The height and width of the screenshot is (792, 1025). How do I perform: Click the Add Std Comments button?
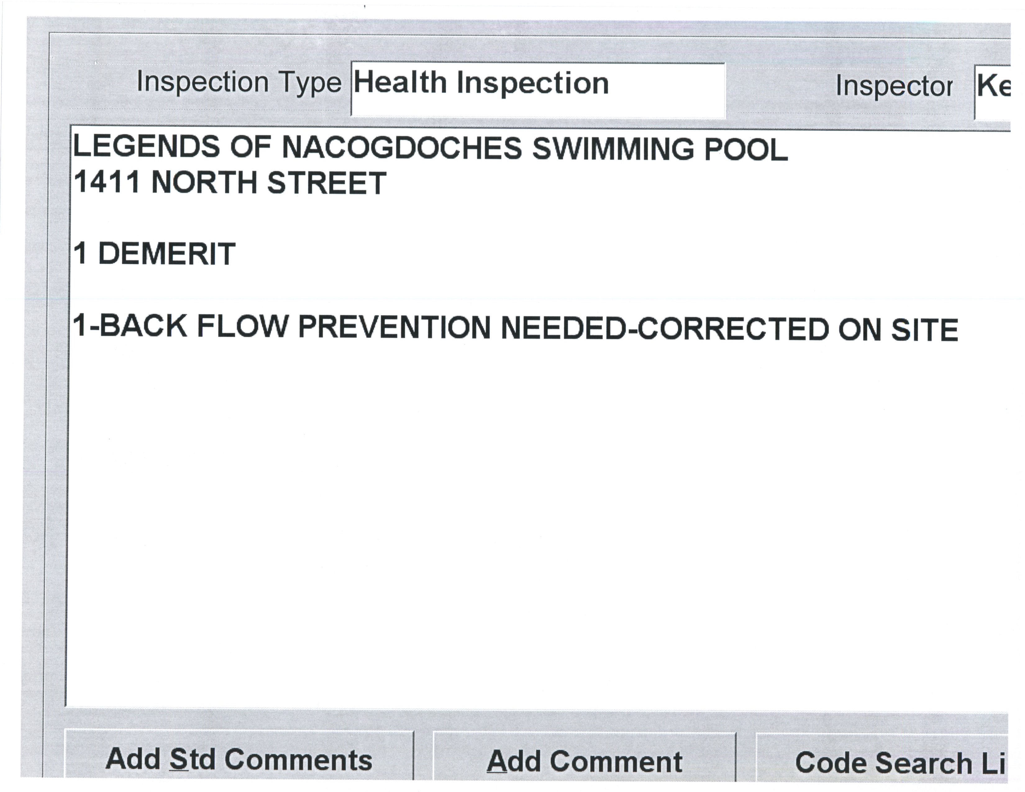coord(239,760)
